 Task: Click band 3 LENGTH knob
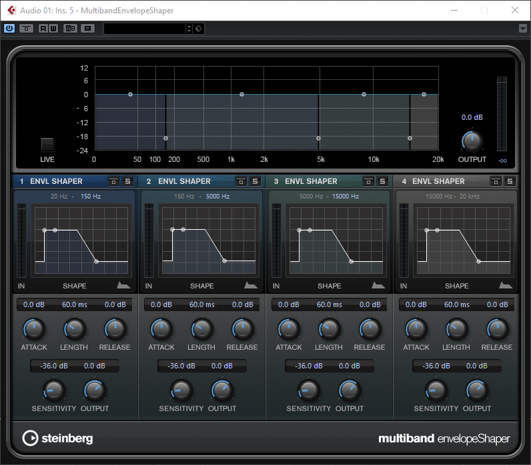329,328
